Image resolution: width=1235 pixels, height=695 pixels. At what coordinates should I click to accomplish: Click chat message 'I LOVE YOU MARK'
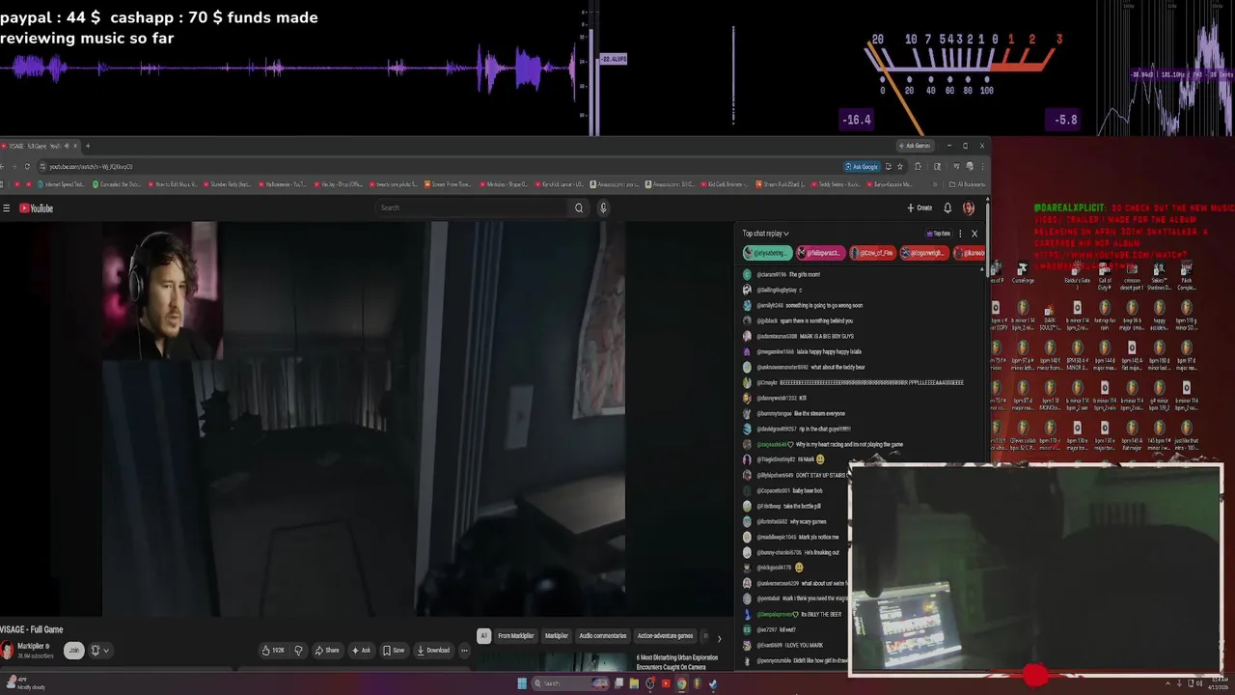point(803,646)
